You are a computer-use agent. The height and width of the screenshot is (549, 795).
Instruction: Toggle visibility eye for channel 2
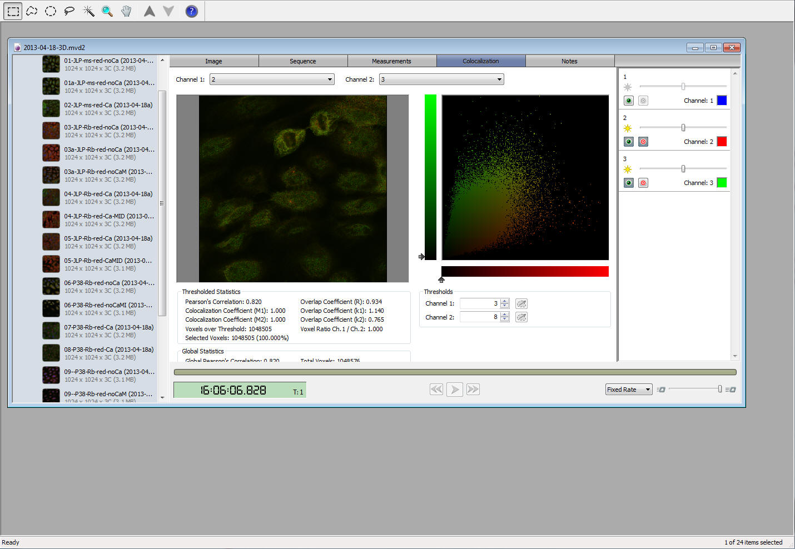click(x=629, y=142)
